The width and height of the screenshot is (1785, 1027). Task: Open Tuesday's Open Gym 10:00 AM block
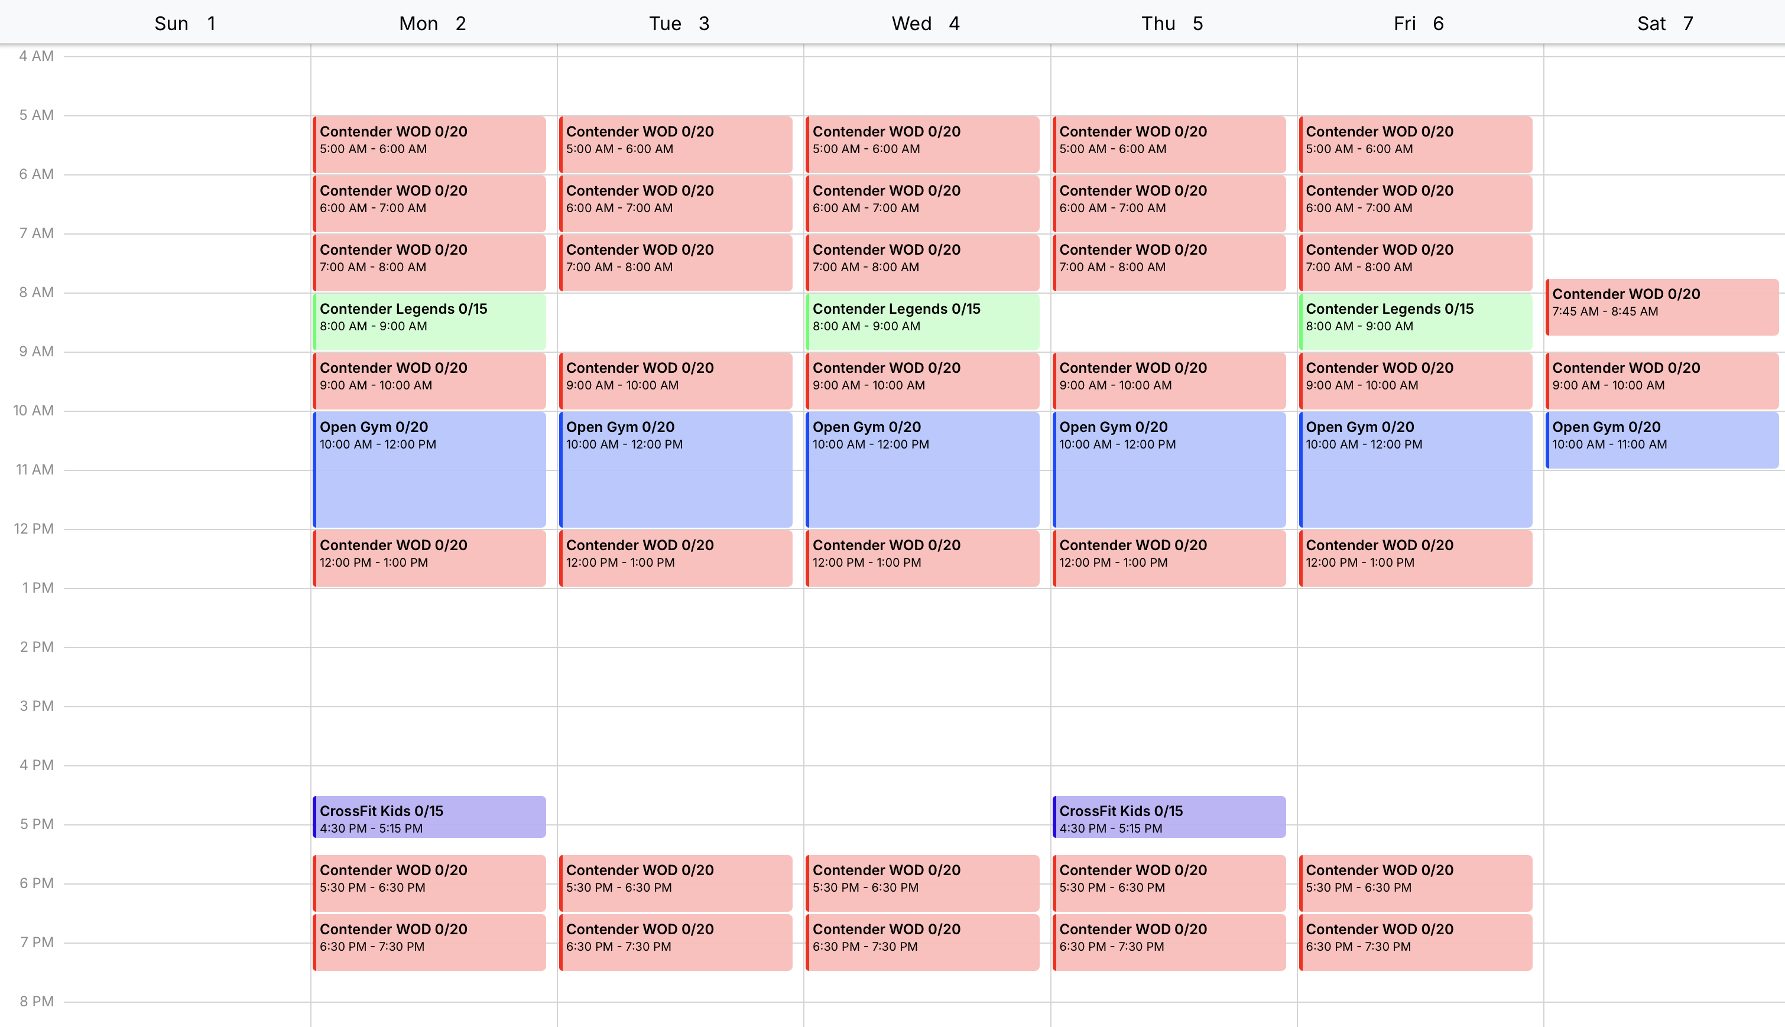point(675,469)
